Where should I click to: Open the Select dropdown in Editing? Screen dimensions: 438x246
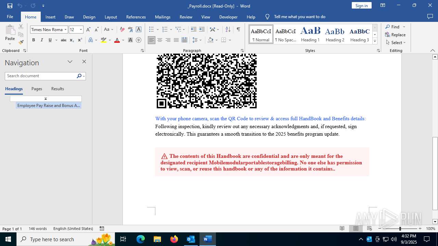pos(396,43)
